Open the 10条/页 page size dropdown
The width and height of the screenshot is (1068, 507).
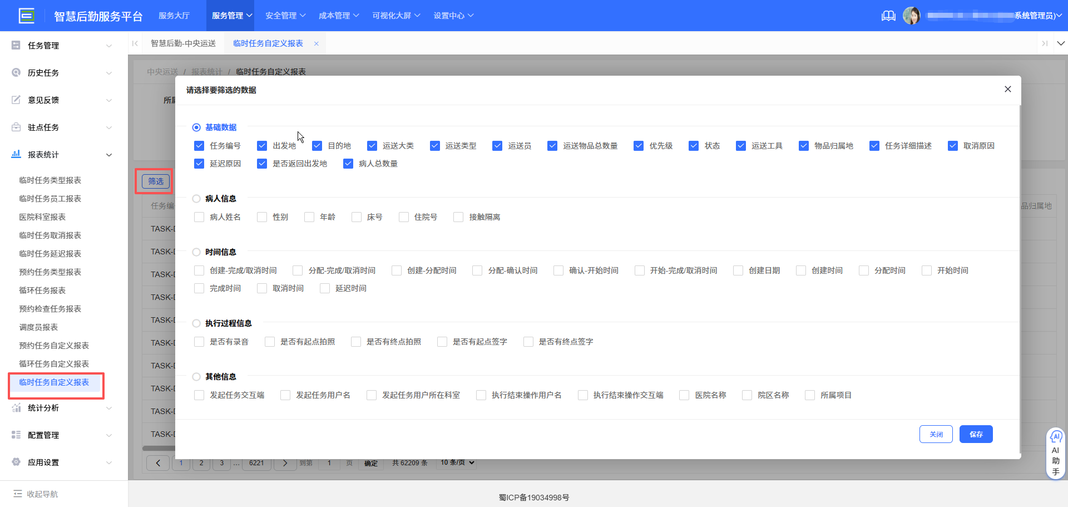point(456,462)
